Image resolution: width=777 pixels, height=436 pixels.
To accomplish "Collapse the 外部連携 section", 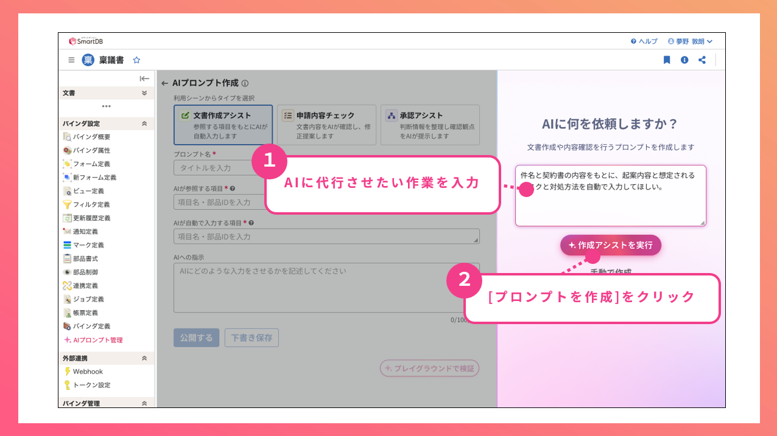I will point(144,358).
